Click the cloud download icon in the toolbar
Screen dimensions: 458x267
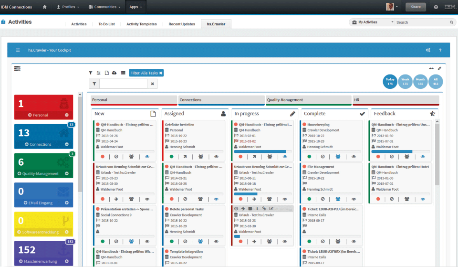(114, 73)
